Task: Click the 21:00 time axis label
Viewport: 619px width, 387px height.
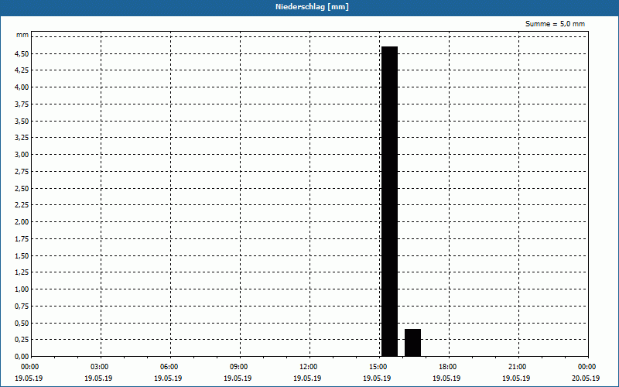Action: [x=518, y=367]
